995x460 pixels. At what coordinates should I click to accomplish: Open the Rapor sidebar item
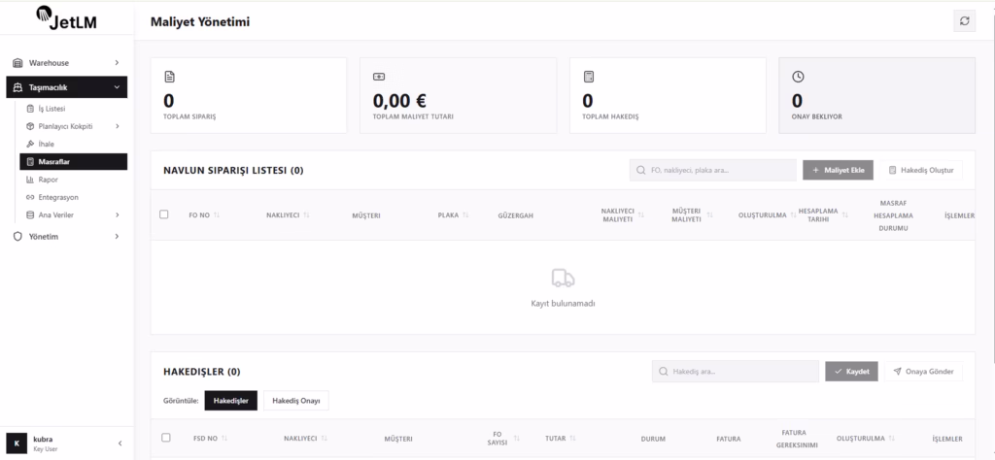(x=49, y=180)
